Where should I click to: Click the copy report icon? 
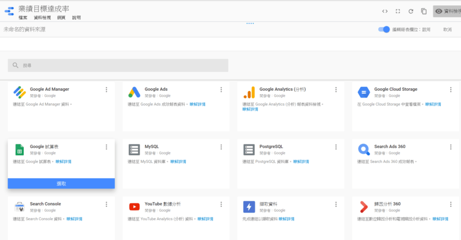[424, 11]
